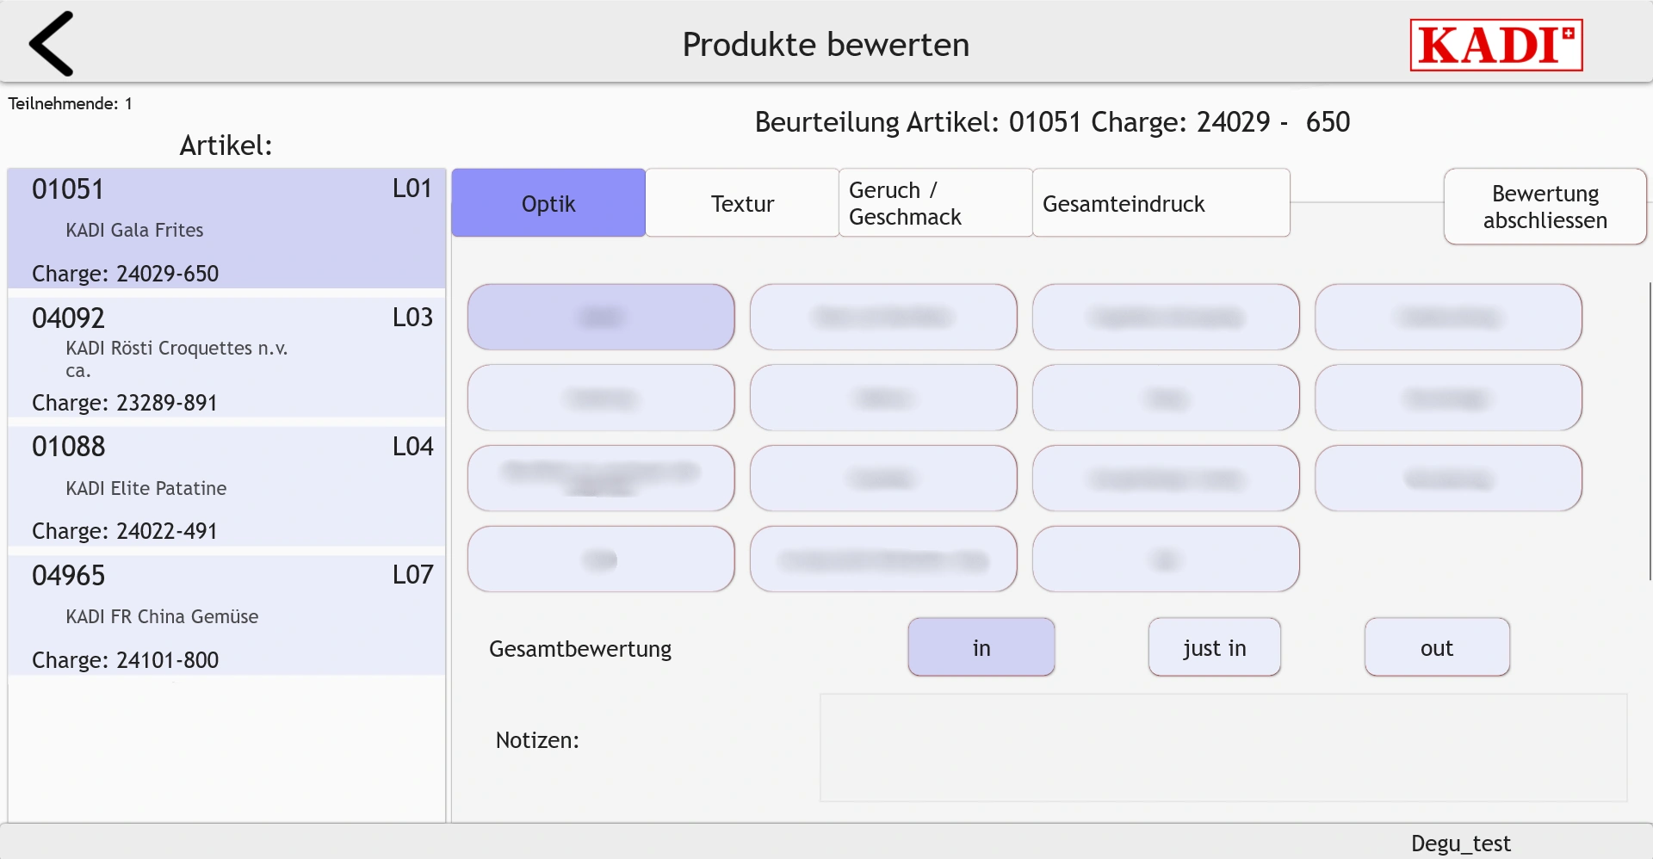Click Bewertung abschliessen button

coord(1545,207)
